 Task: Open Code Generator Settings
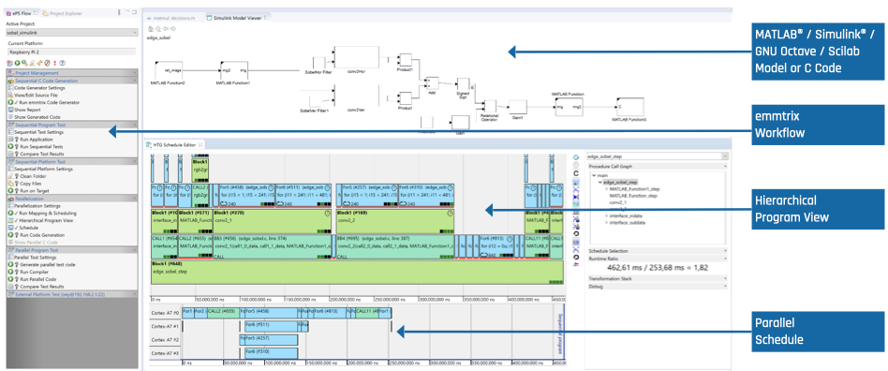coord(39,88)
